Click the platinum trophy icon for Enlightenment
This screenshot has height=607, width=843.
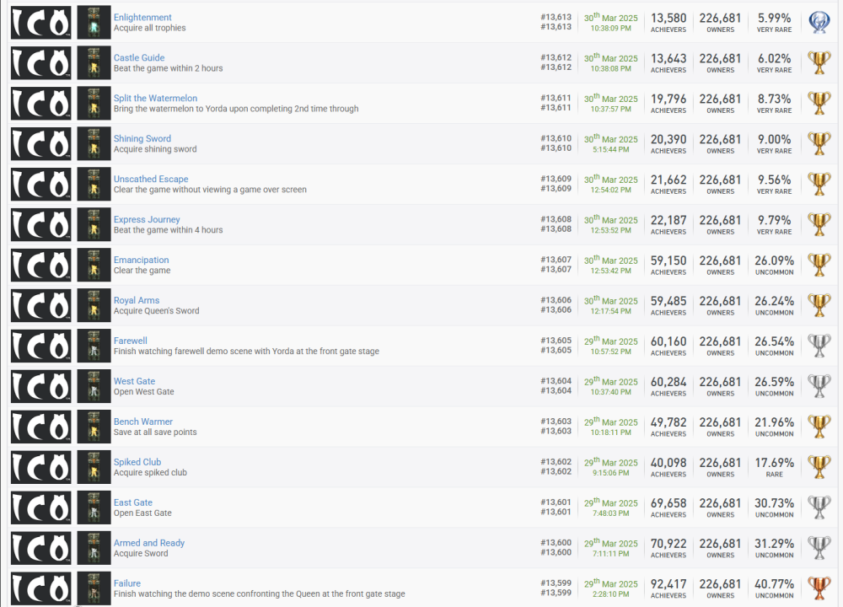coord(819,23)
